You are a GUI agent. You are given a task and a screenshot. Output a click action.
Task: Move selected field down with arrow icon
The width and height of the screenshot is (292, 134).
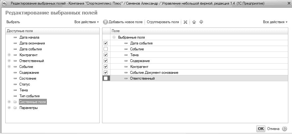(x=201, y=22)
